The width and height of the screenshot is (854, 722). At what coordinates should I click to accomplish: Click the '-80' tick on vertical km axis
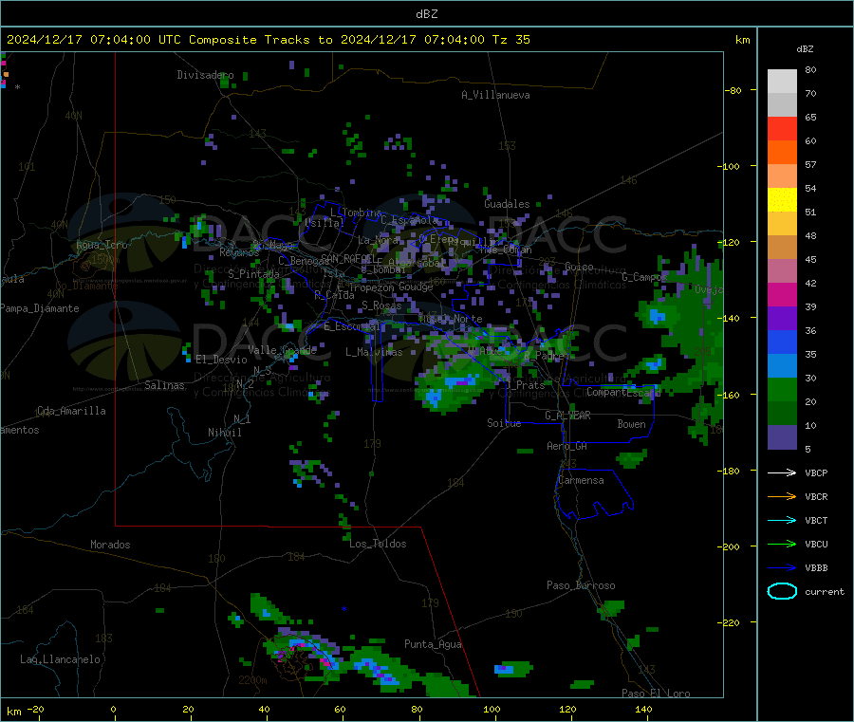pyautogui.click(x=733, y=90)
